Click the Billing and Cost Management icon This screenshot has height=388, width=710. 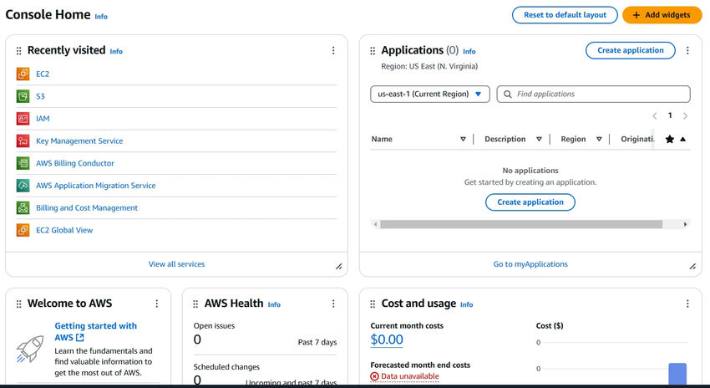click(23, 207)
